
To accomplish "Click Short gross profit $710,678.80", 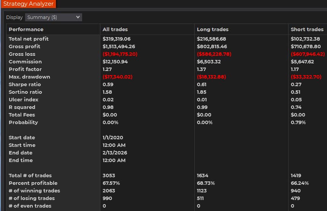I will pos(306,46).
